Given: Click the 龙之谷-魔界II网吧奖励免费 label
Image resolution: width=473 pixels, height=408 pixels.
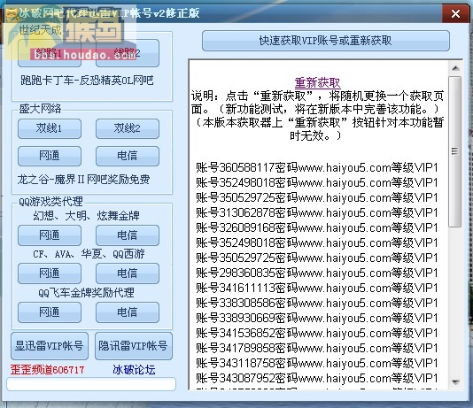Looking at the screenshot, I should pos(83,180).
